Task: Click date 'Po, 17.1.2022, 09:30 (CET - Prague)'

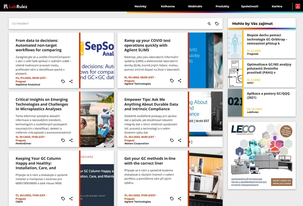Action: 31,80
